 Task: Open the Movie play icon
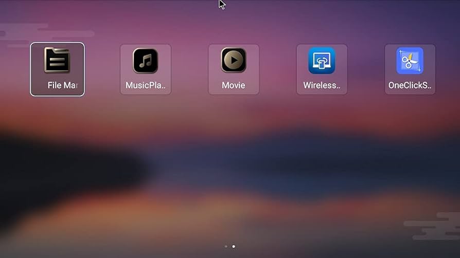click(x=234, y=60)
